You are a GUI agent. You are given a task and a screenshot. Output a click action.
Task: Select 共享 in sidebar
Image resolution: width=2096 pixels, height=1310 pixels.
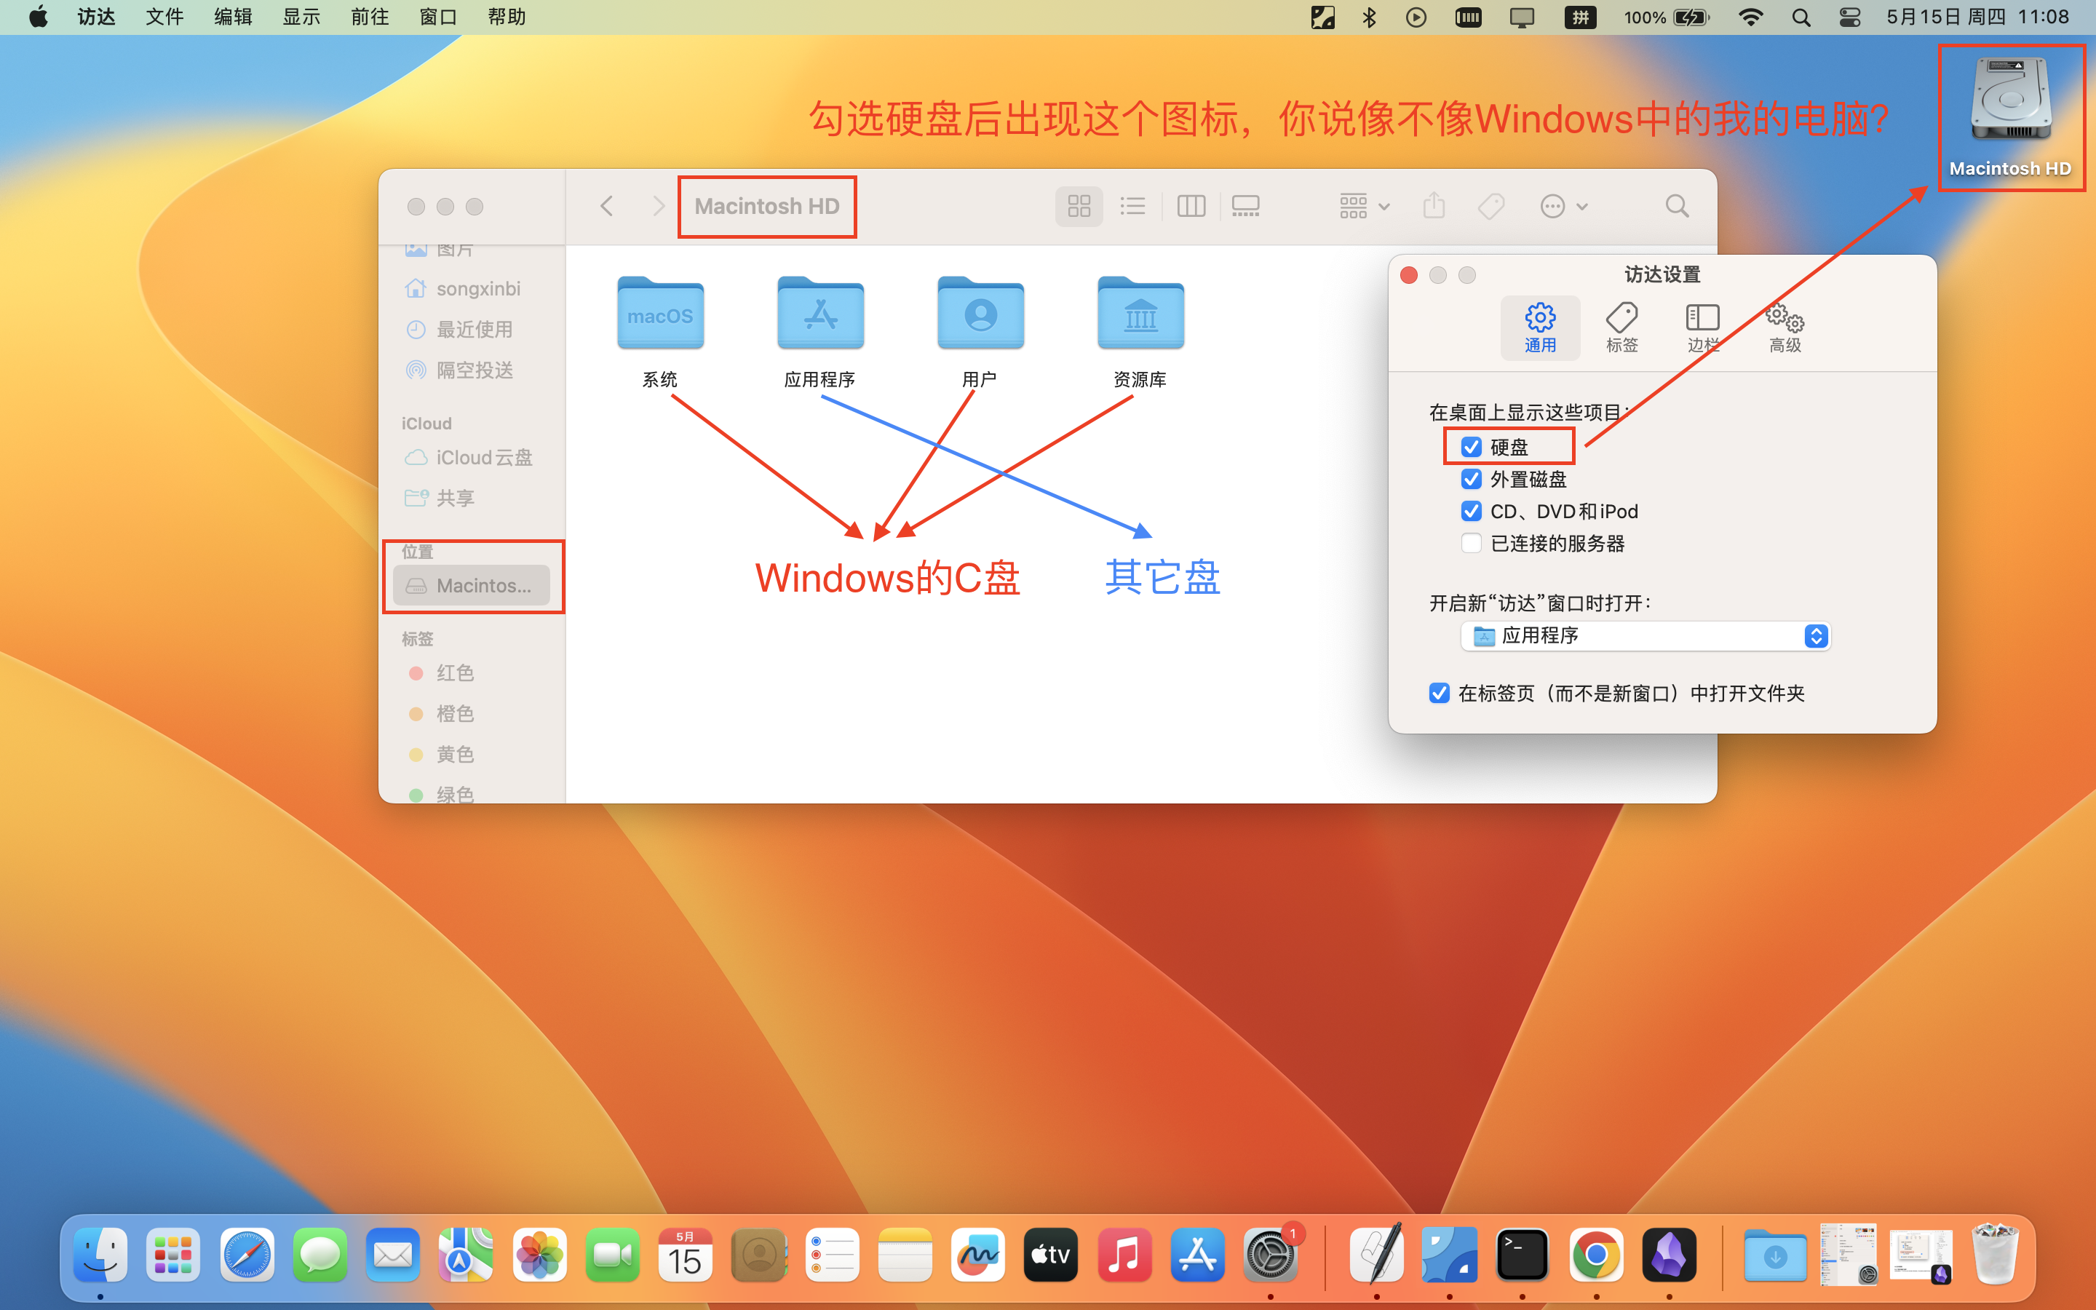(x=472, y=499)
